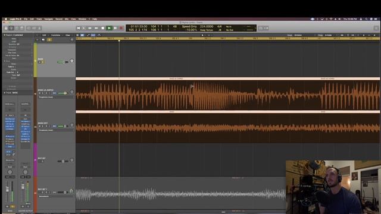
Task: Adjust the BASS DIST track volume slider
Action: (x=63, y=126)
